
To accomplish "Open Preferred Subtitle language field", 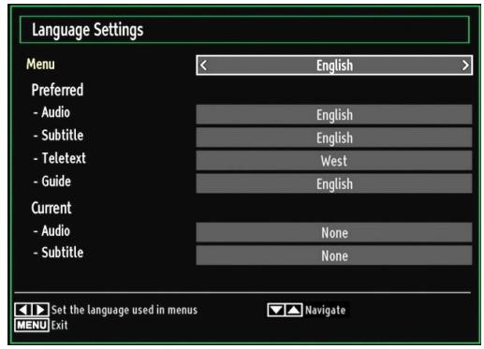I will [x=334, y=138].
